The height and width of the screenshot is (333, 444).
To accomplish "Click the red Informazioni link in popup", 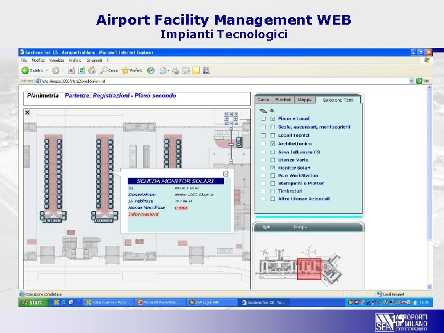I will tap(143, 215).
